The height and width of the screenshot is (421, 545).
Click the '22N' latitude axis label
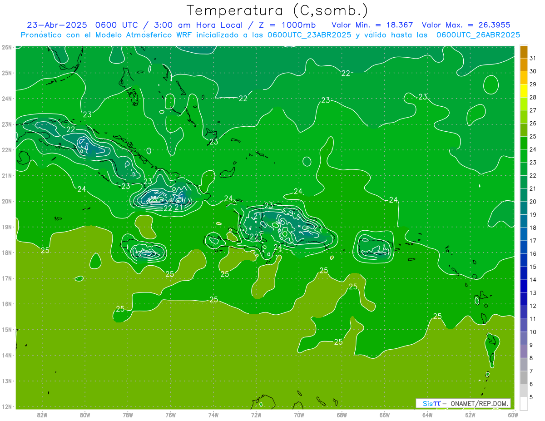[x=6, y=150]
